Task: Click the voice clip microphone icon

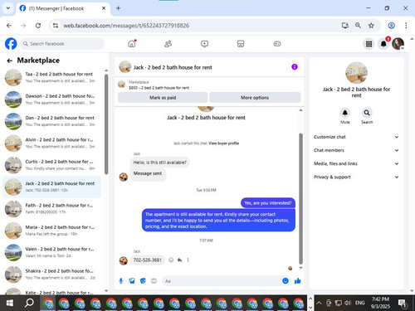Action: click(121, 281)
